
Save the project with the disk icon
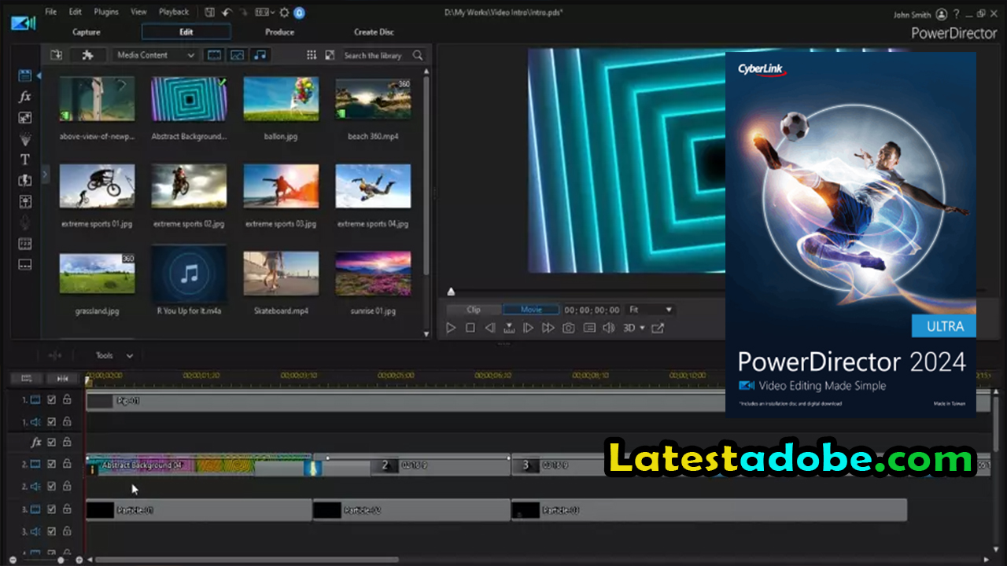[x=209, y=12]
